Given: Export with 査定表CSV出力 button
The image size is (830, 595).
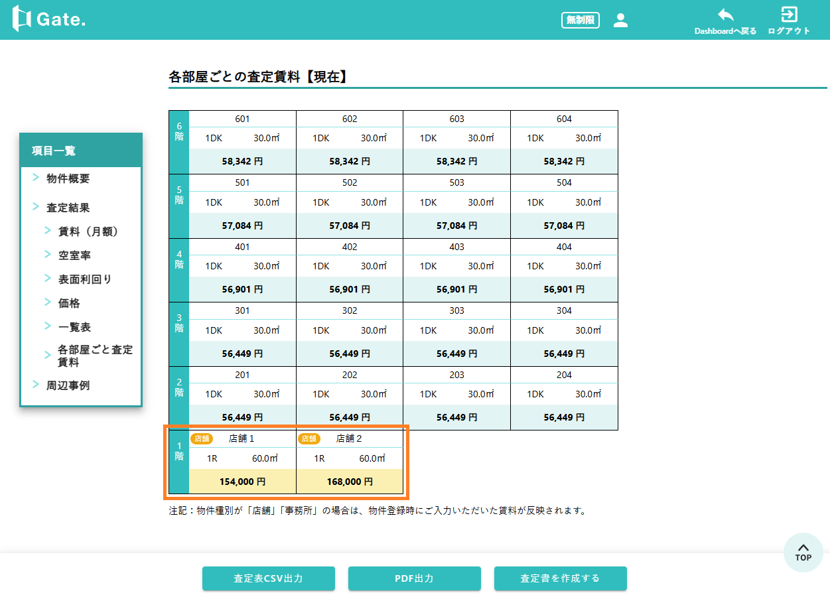Looking at the screenshot, I should [x=268, y=578].
